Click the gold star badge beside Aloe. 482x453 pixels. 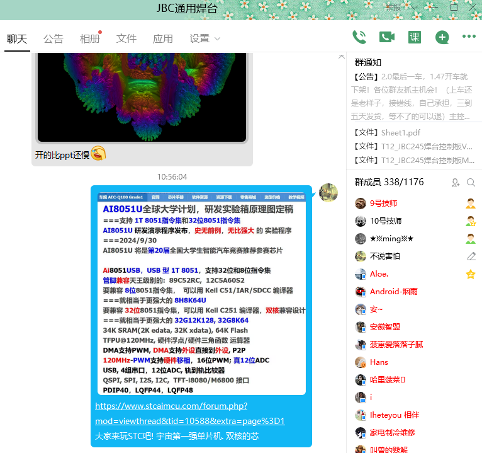pyautogui.click(x=470, y=274)
